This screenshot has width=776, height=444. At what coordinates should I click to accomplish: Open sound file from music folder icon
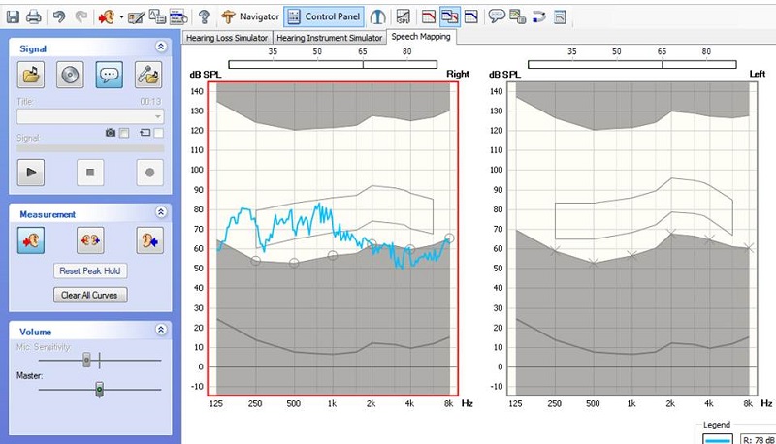(31, 75)
